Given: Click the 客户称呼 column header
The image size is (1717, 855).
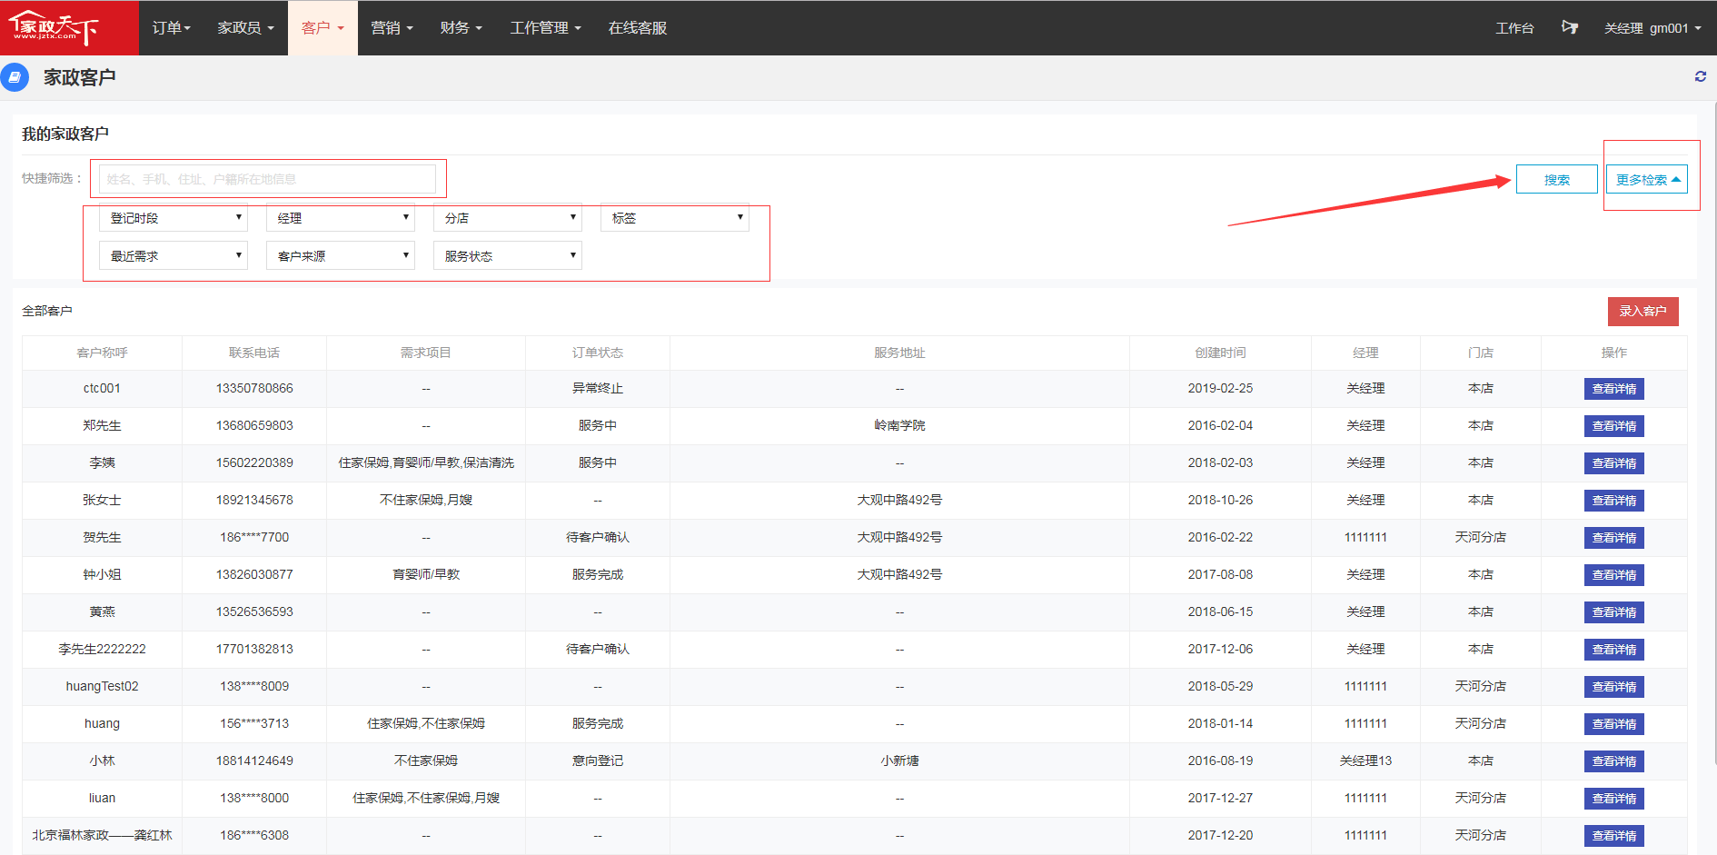Looking at the screenshot, I should [102, 353].
